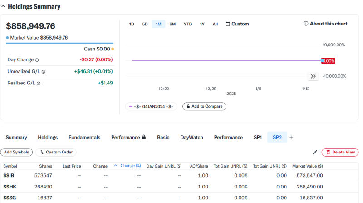Collapse the Holdings Summary section chevron
This screenshot has height=203, width=363.
click(x=3, y=6)
